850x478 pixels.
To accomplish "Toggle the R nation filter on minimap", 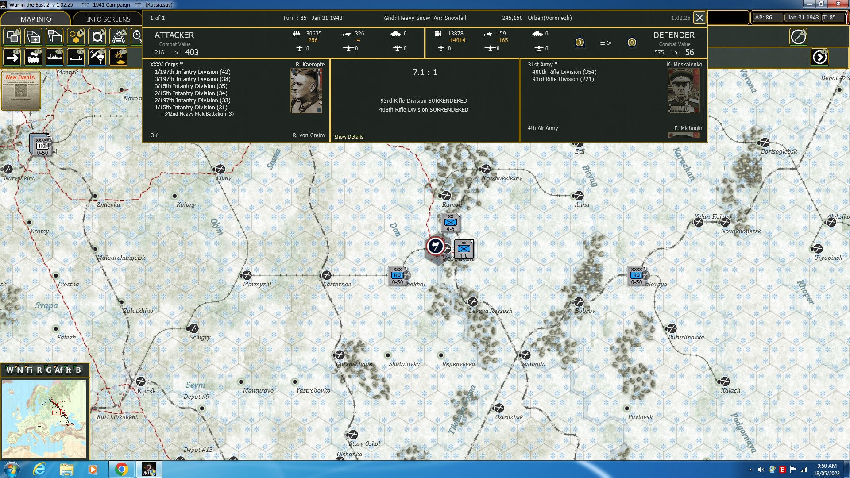I will tap(39, 370).
